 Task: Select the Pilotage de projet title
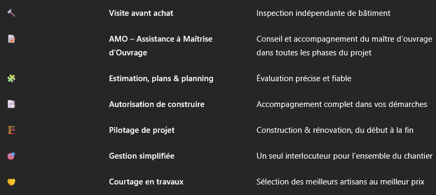[142, 130]
